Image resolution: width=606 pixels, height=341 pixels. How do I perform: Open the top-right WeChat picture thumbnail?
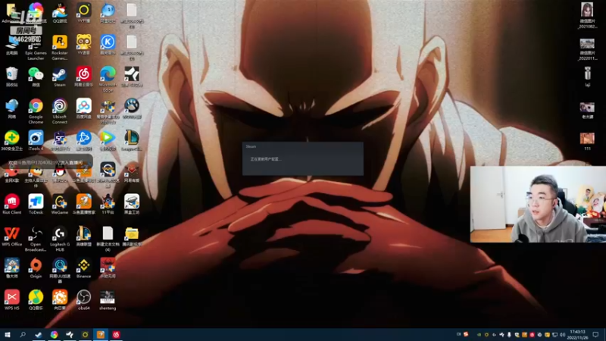pos(587,15)
